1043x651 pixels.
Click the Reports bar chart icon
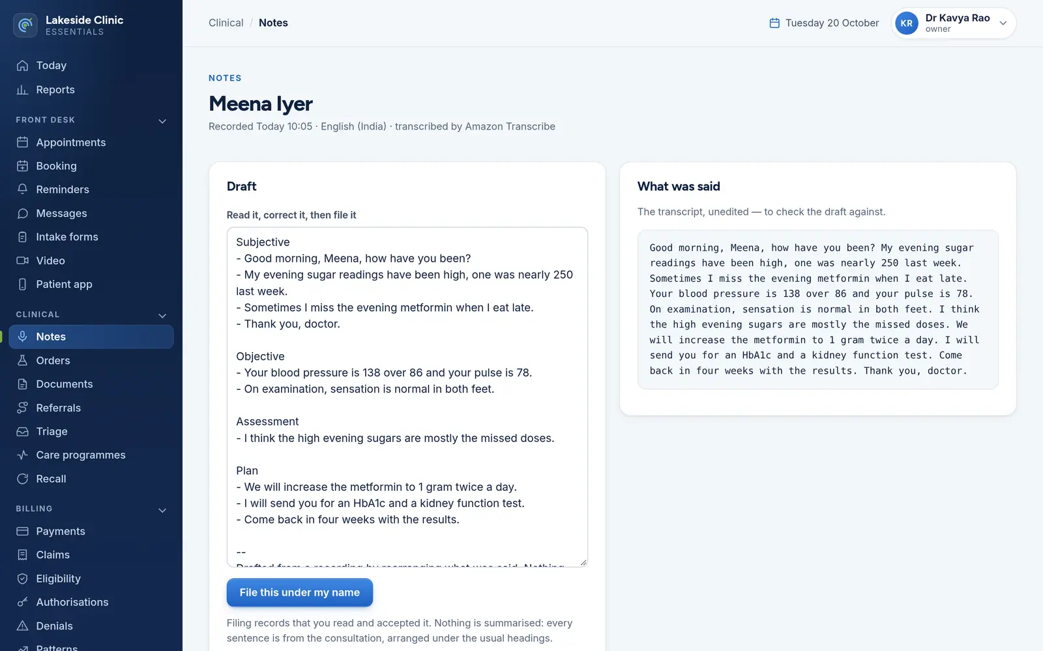23,90
